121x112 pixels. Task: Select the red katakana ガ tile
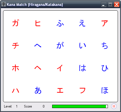coord(16,23)
